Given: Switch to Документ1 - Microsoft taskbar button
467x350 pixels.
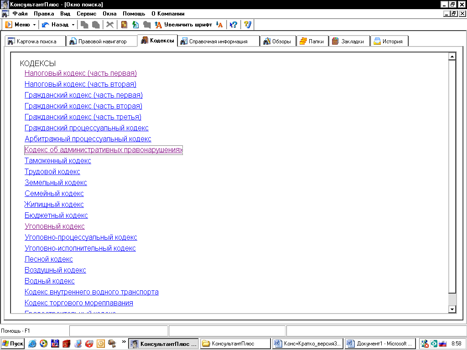Looking at the screenshot, I should point(380,344).
